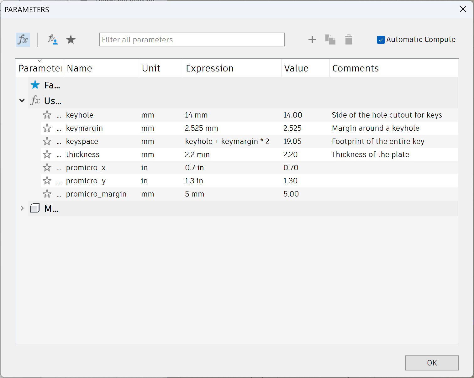
Task: Select the Favorites group row
Action: tap(243, 85)
